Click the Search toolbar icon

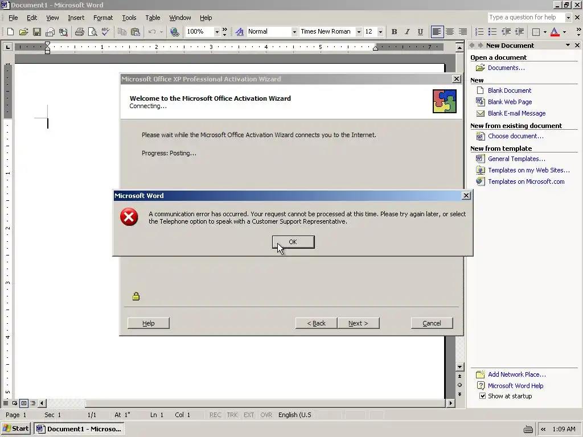(x=63, y=32)
